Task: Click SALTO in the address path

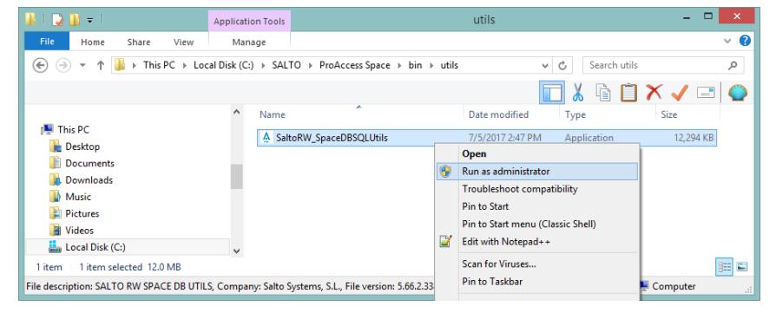Action: point(286,65)
